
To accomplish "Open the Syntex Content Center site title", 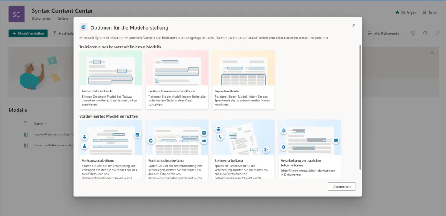I will [62, 11].
